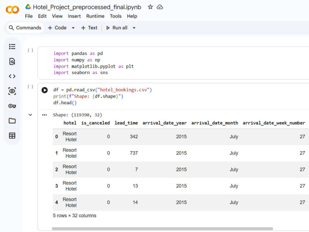The image size is (309, 232).
Task: Open the File menu
Action: (29, 16)
